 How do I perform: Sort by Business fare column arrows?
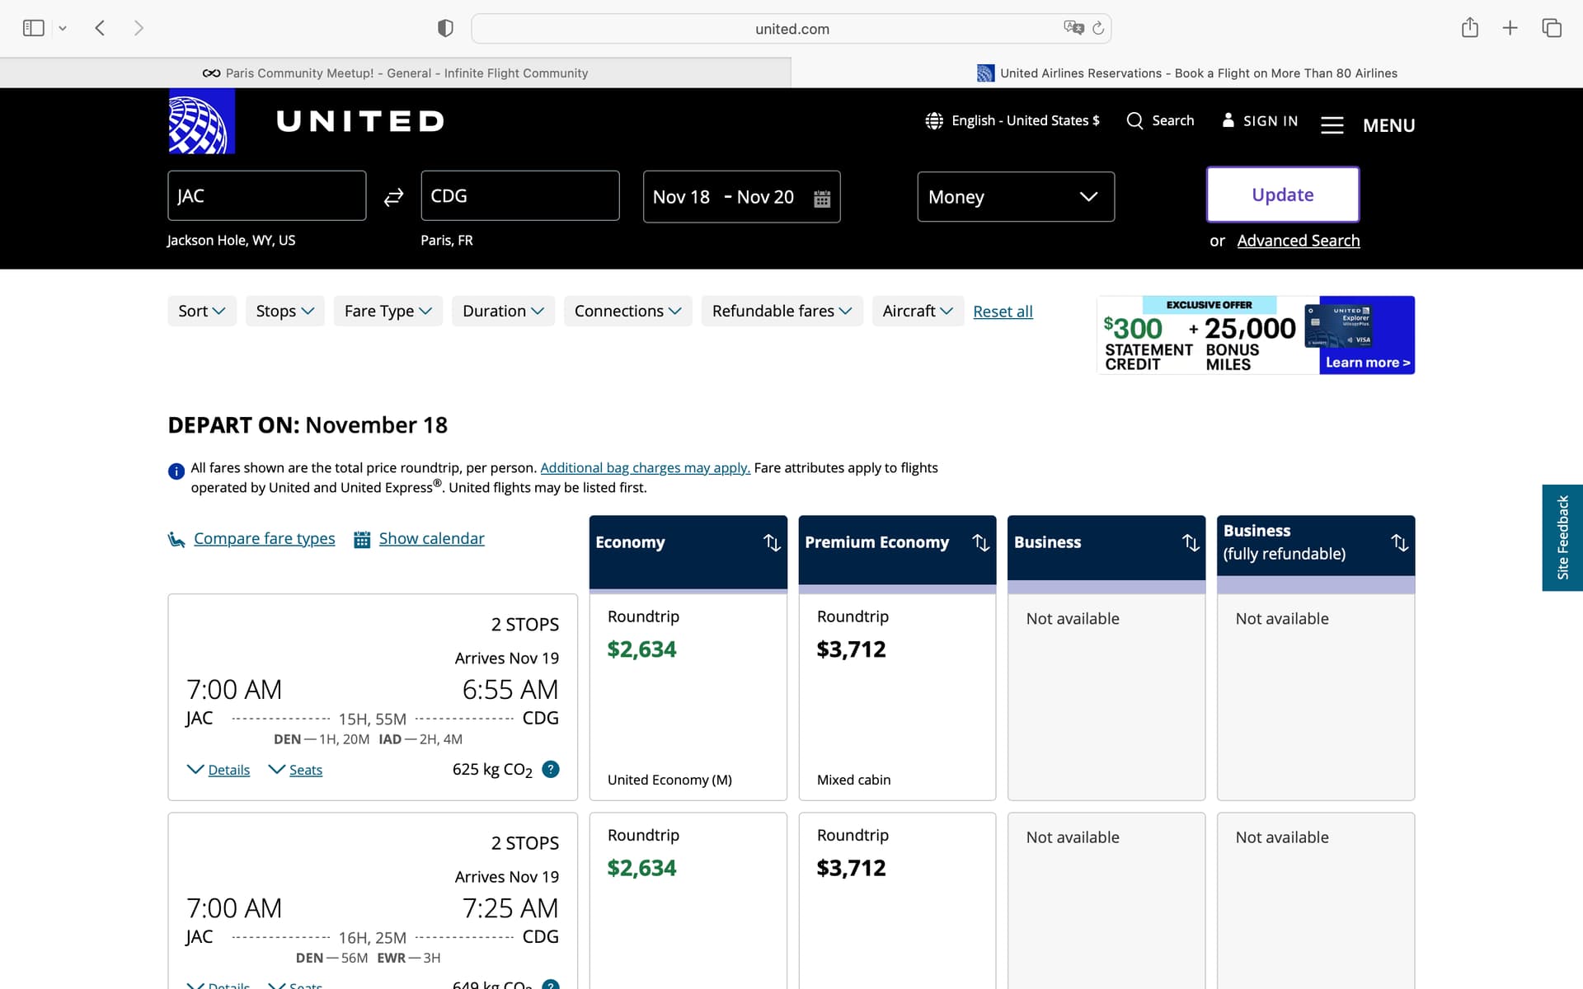click(1190, 542)
